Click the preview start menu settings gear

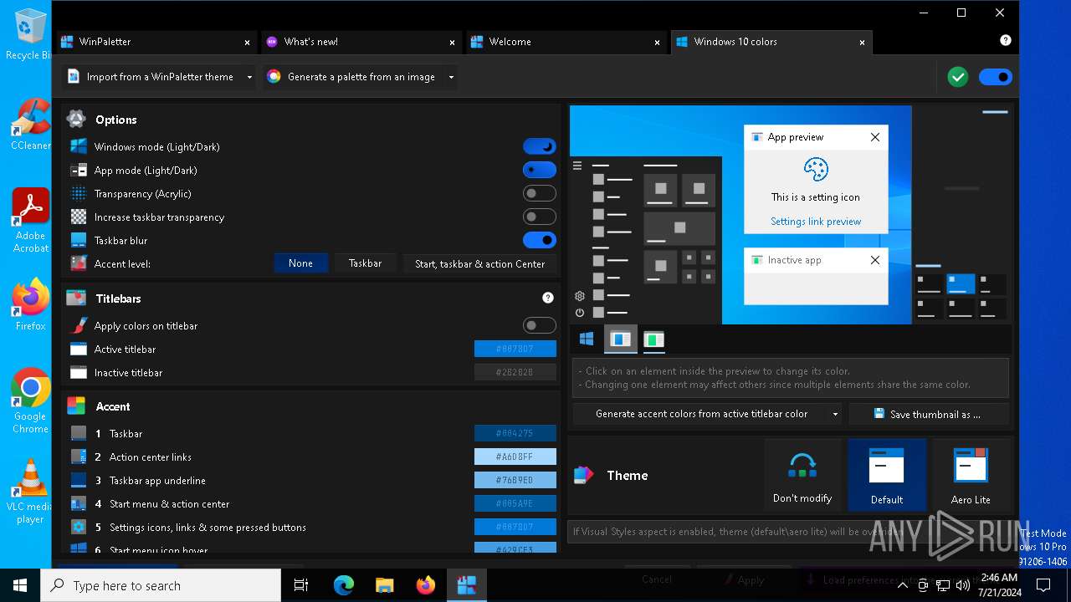click(x=579, y=295)
